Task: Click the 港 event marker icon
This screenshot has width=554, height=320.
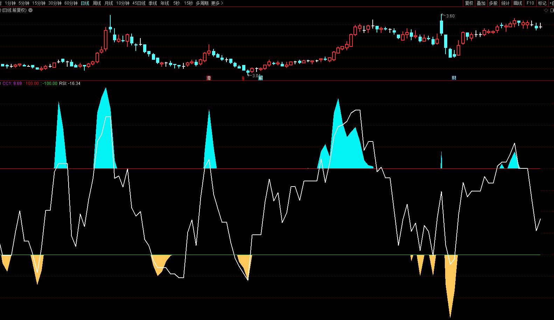Action: click(209, 78)
